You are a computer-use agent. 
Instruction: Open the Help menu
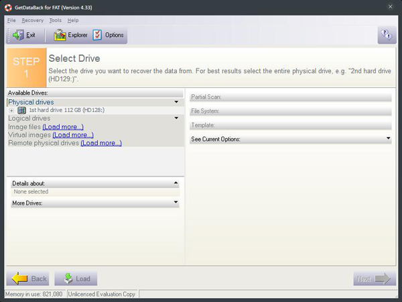click(x=73, y=20)
